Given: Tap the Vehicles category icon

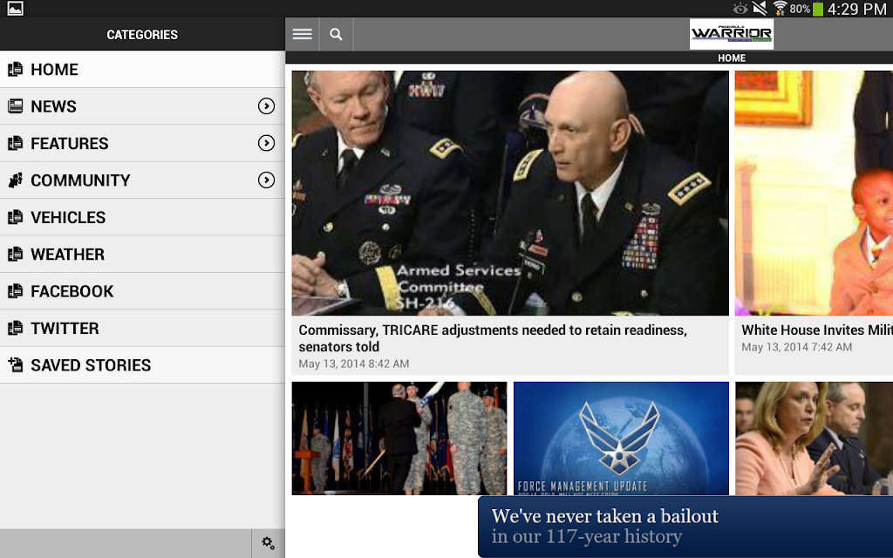Looking at the screenshot, I should 16,217.
